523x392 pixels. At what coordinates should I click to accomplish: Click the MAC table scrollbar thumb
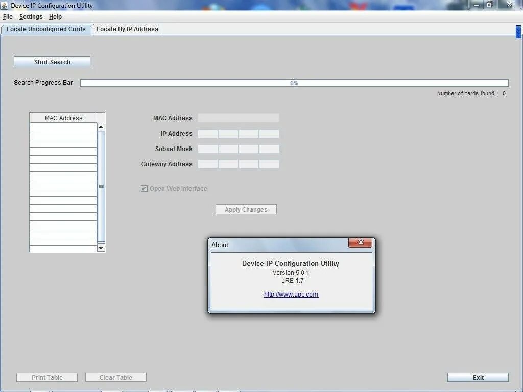(101, 186)
